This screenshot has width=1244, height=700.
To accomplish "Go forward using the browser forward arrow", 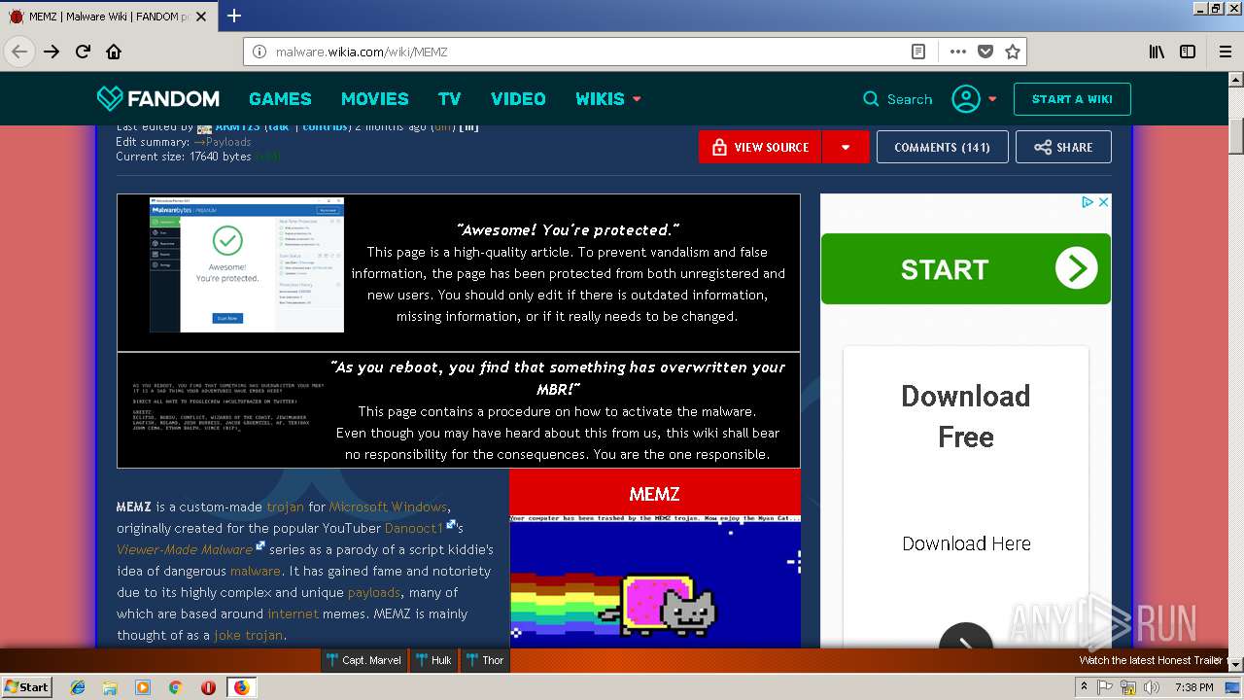I will [x=52, y=52].
